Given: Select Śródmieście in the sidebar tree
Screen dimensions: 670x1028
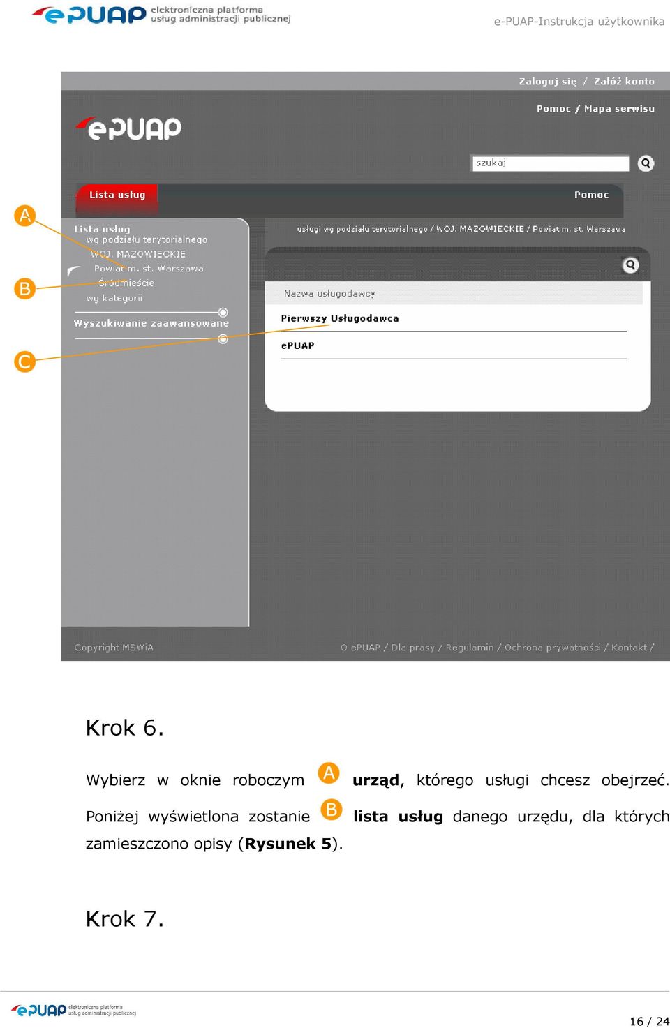Looking at the screenshot, I should [x=126, y=283].
